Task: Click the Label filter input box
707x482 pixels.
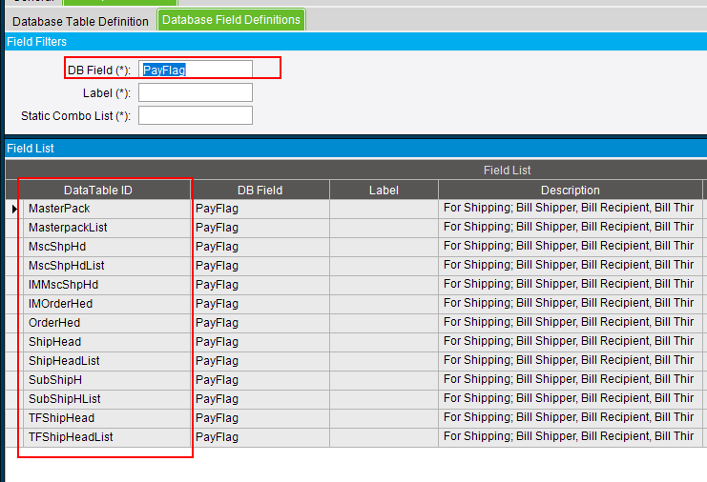Action: coord(196,92)
